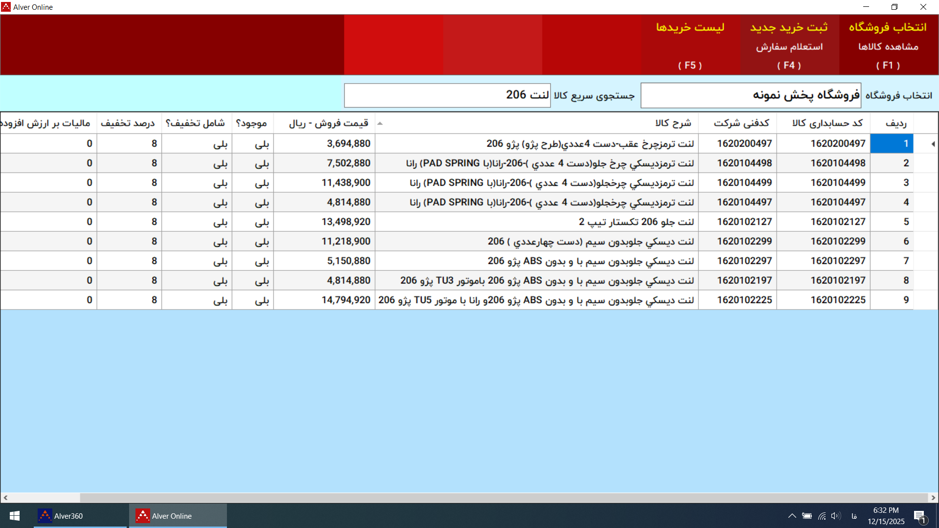Open the Windows Start menu
The height and width of the screenshot is (528, 939).
(15, 516)
